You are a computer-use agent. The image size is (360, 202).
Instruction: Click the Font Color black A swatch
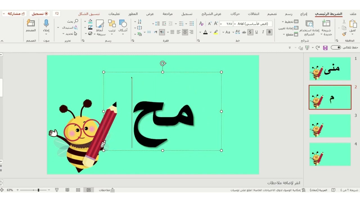(x=205, y=32)
